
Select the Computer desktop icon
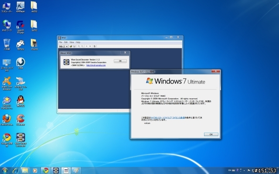point(7,7)
